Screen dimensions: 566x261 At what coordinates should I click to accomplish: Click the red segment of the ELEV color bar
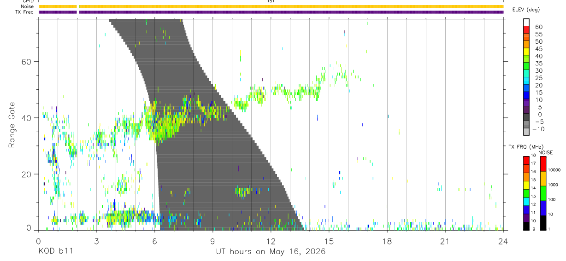click(x=526, y=30)
